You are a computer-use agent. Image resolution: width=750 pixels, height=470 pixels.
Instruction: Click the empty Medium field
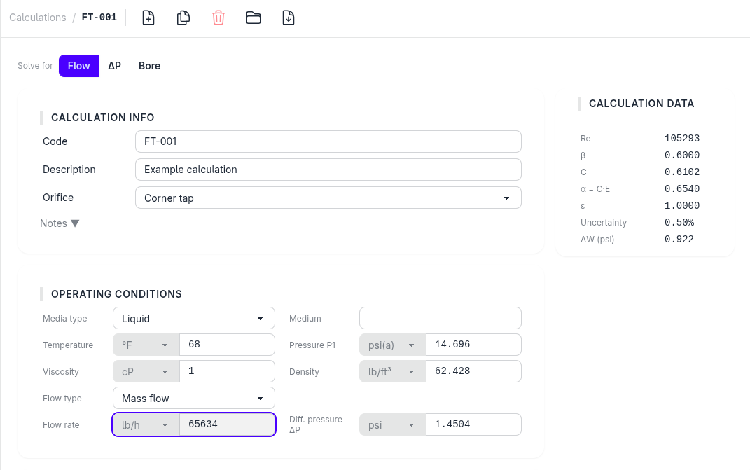click(x=440, y=318)
